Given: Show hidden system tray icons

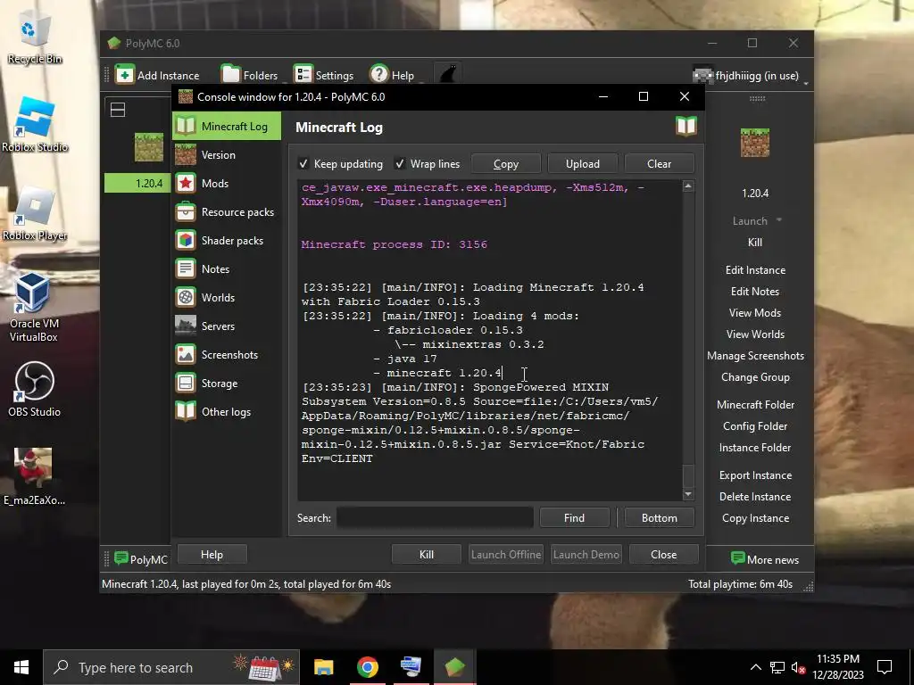Looking at the screenshot, I should [755, 667].
